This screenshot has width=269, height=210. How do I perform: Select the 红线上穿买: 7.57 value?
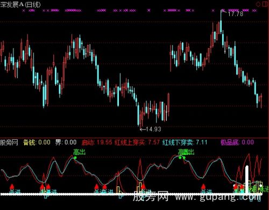[x=137, y=142]
